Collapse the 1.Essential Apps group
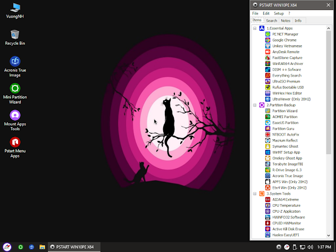Image resolution: width=336 pixels, height=252 pixels. point(255,28)
